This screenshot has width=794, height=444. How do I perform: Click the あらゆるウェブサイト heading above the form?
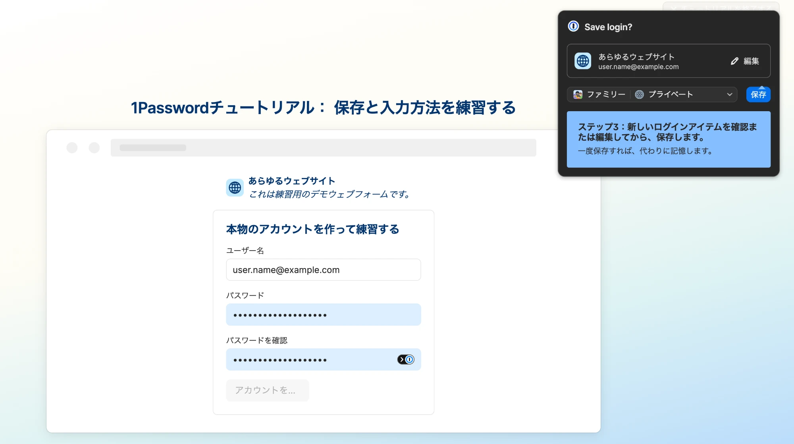point(292,181)
